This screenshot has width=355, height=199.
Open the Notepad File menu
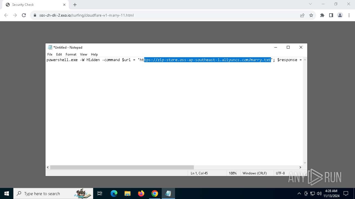[x=50, y=54]
